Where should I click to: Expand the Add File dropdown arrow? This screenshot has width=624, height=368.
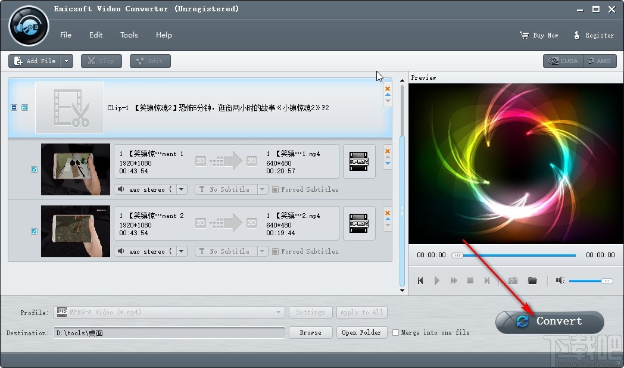point(67,61)
